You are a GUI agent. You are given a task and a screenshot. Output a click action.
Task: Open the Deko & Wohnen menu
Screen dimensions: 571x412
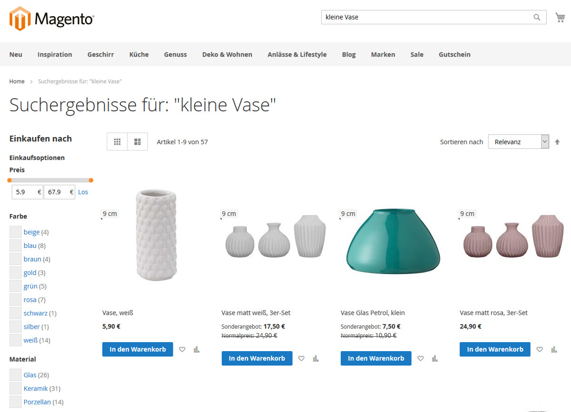(x=227, y=54)
